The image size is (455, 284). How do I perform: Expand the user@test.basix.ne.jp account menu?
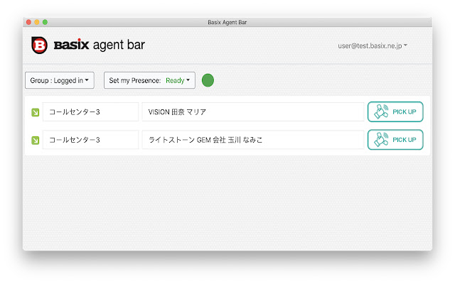click(x=373, y=45)
